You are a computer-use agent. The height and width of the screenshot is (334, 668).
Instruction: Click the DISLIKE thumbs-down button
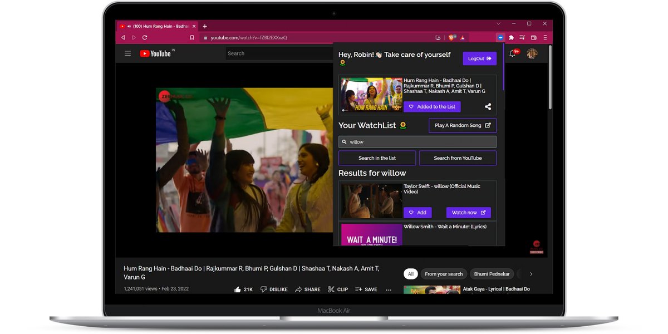pyautogui.click(x=274, y=289)
